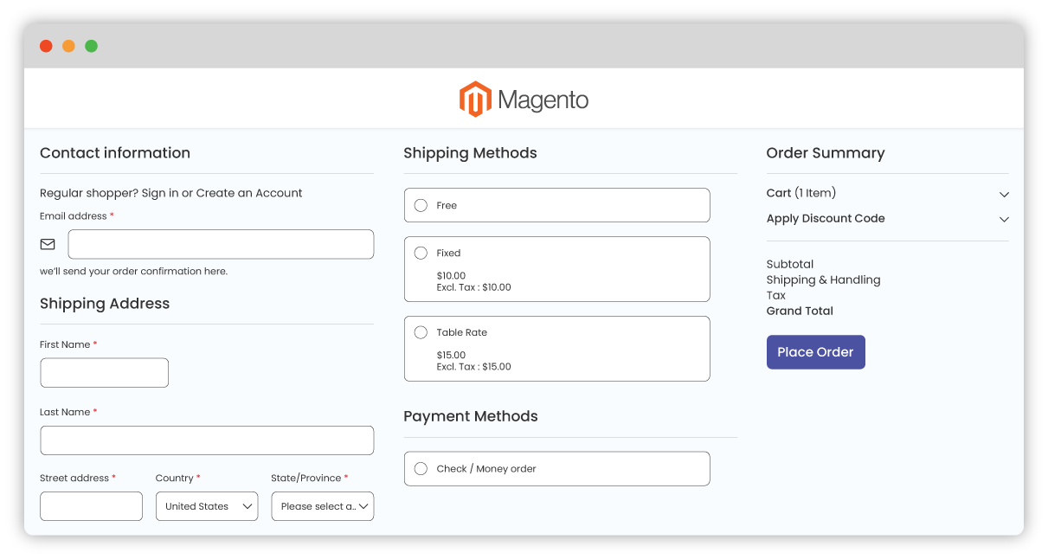Focus the Email address field
Image resolution: width=1048 pixels, height=559 pixels.
tap(221, 244)
